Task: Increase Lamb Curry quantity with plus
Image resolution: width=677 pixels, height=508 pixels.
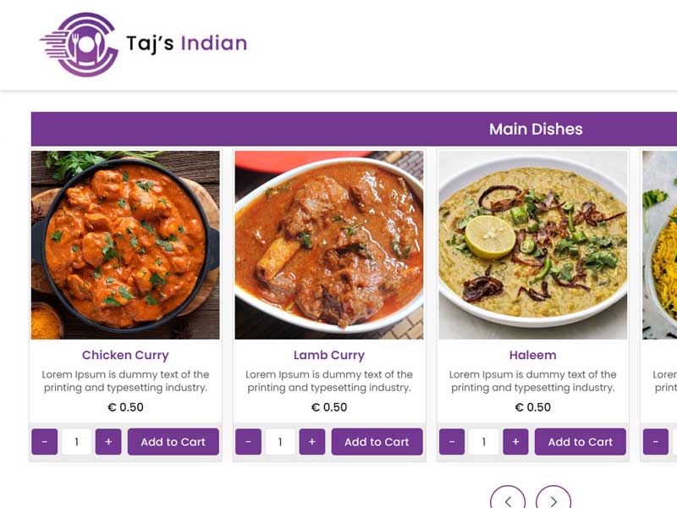Action: tap(312, 441)
